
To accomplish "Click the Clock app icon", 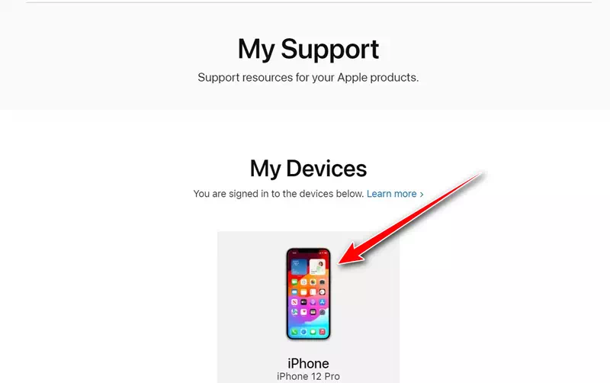I will click(322, 292).
